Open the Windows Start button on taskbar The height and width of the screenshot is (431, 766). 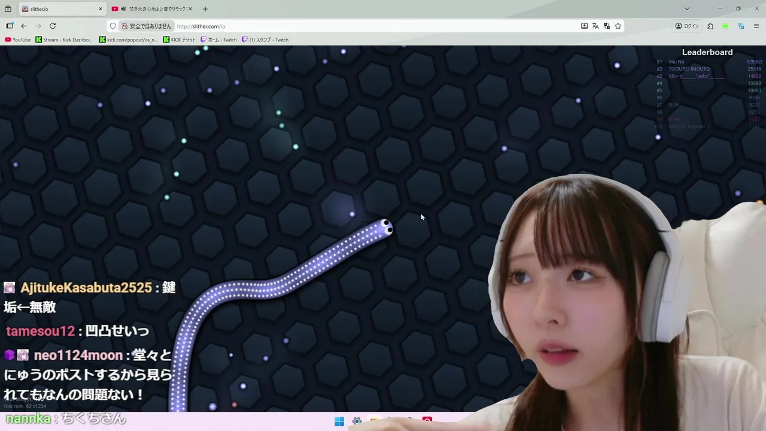point(339,421)
